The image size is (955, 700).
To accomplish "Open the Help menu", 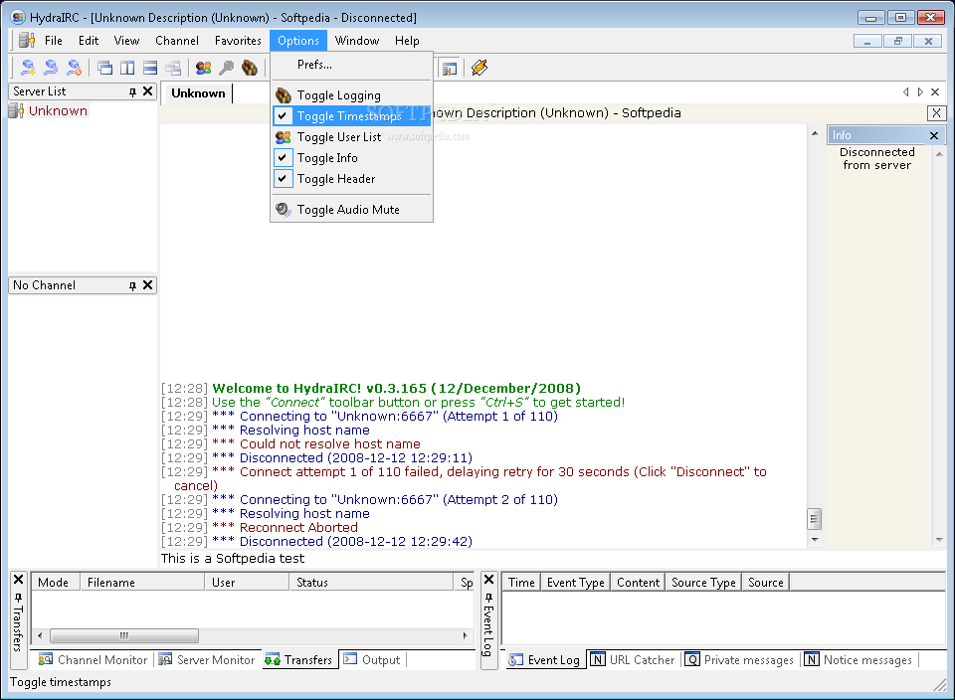I will (x=407, y=41).
